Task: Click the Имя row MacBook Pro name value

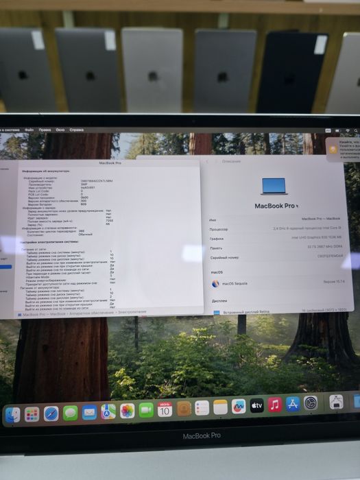Action: 321,219
